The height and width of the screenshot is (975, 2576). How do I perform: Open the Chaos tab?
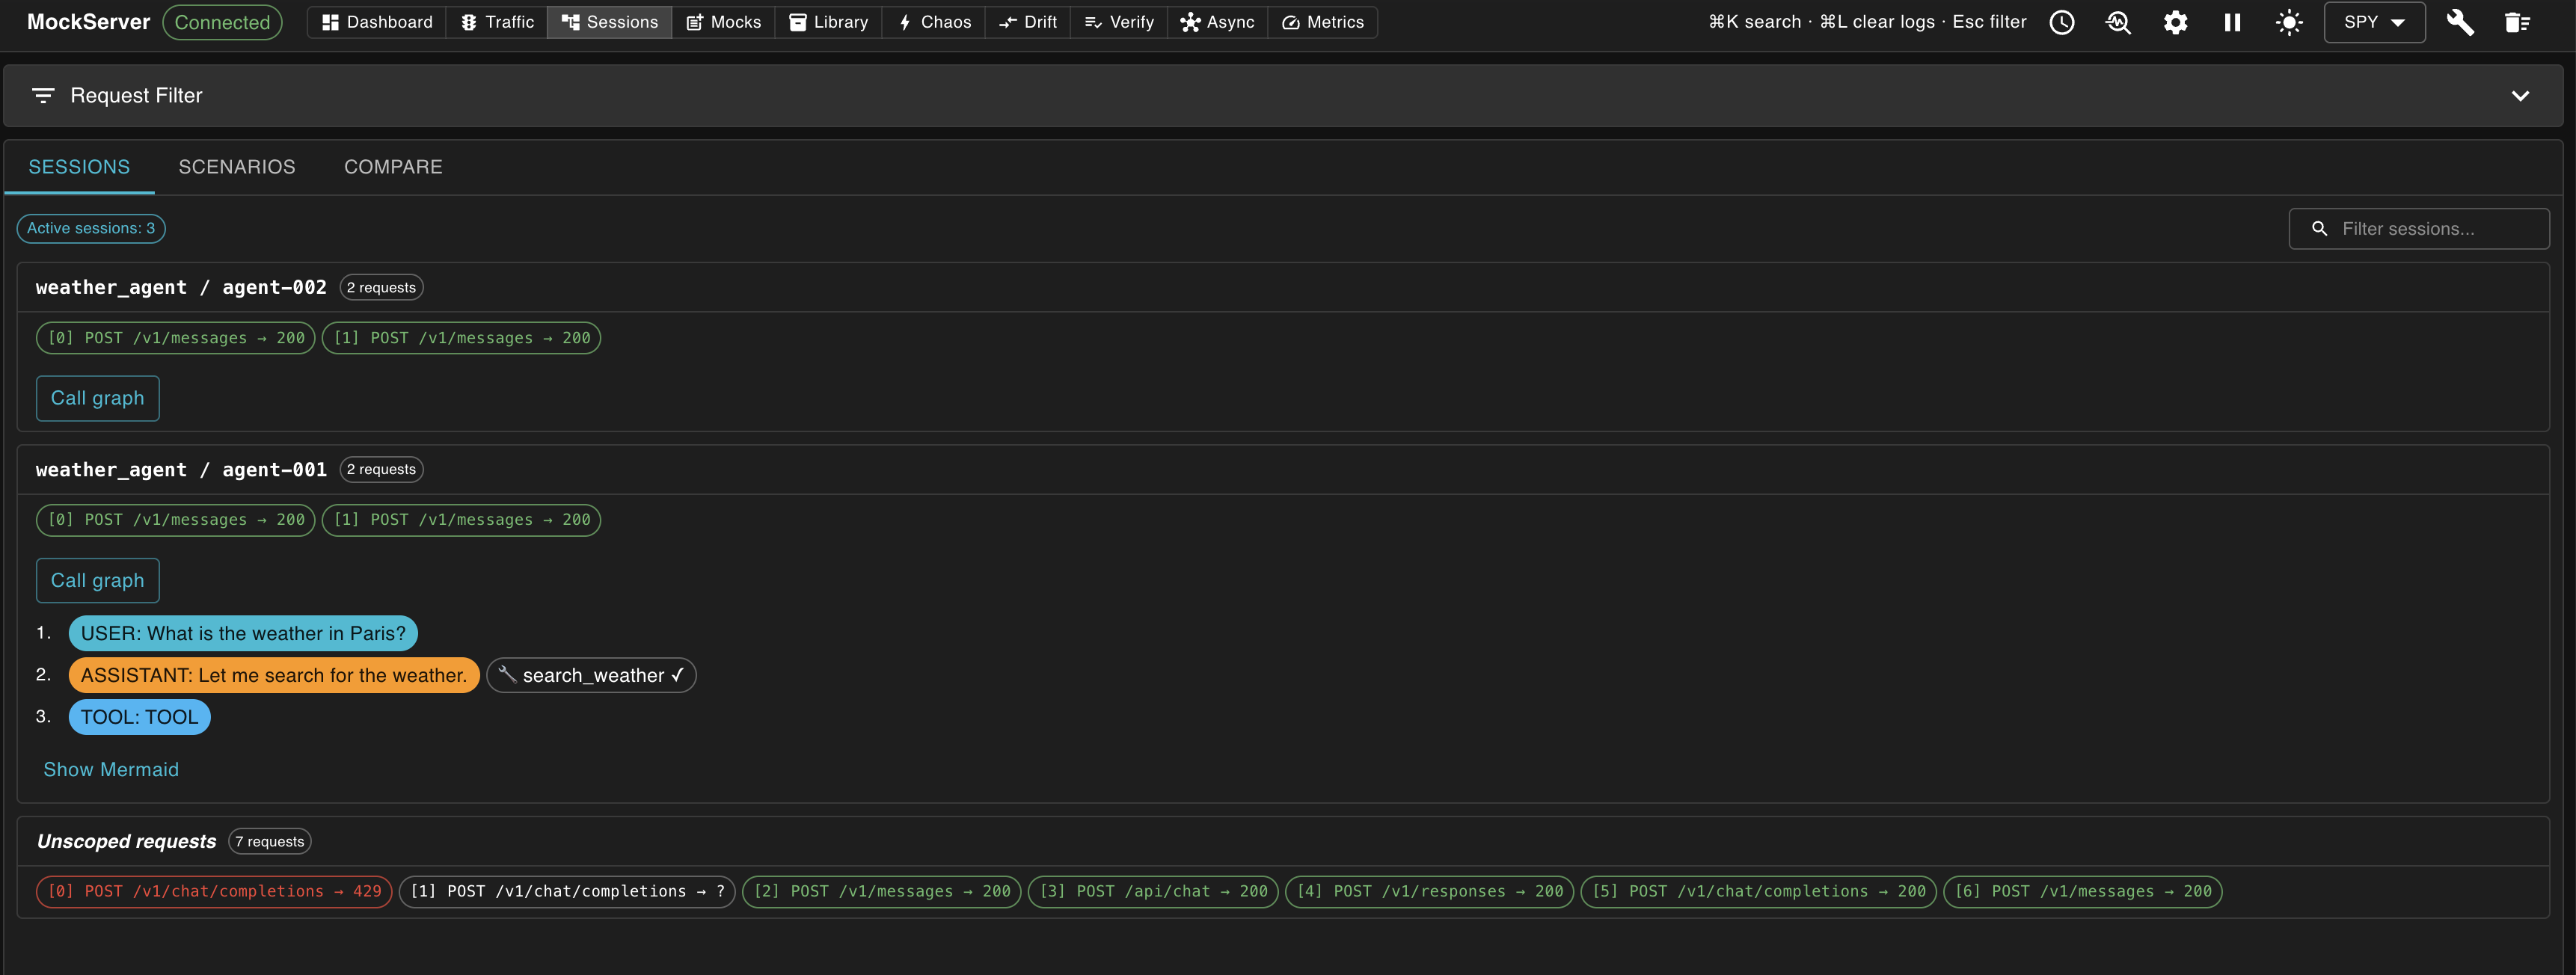[x=934, y=22]
